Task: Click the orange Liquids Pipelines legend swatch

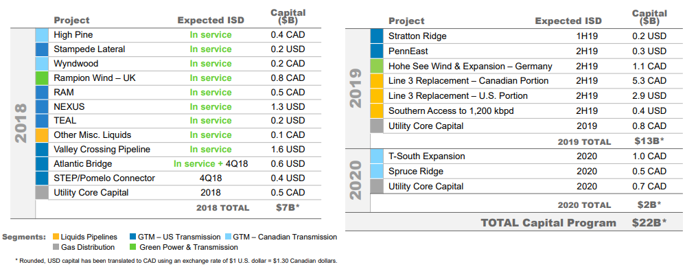Action: click(x=56, y=237)
